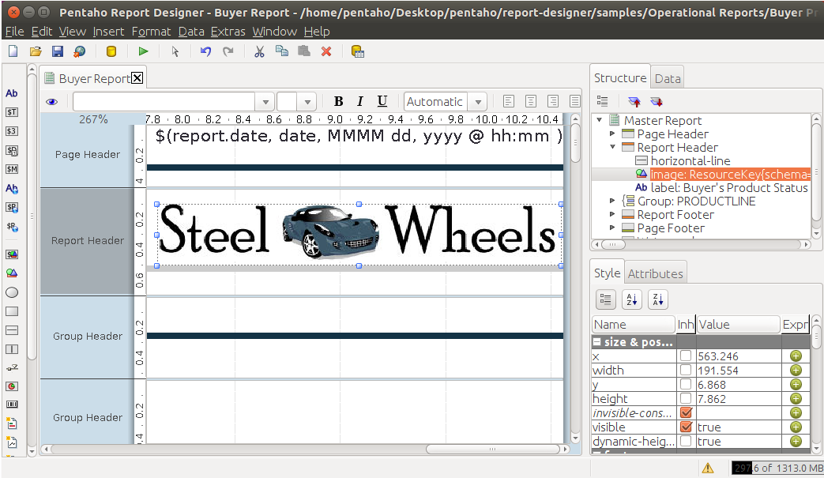Viewport: 824px width, 478px height.
Task: Expand the Page Header tree node
Action: tap(612, 134)
